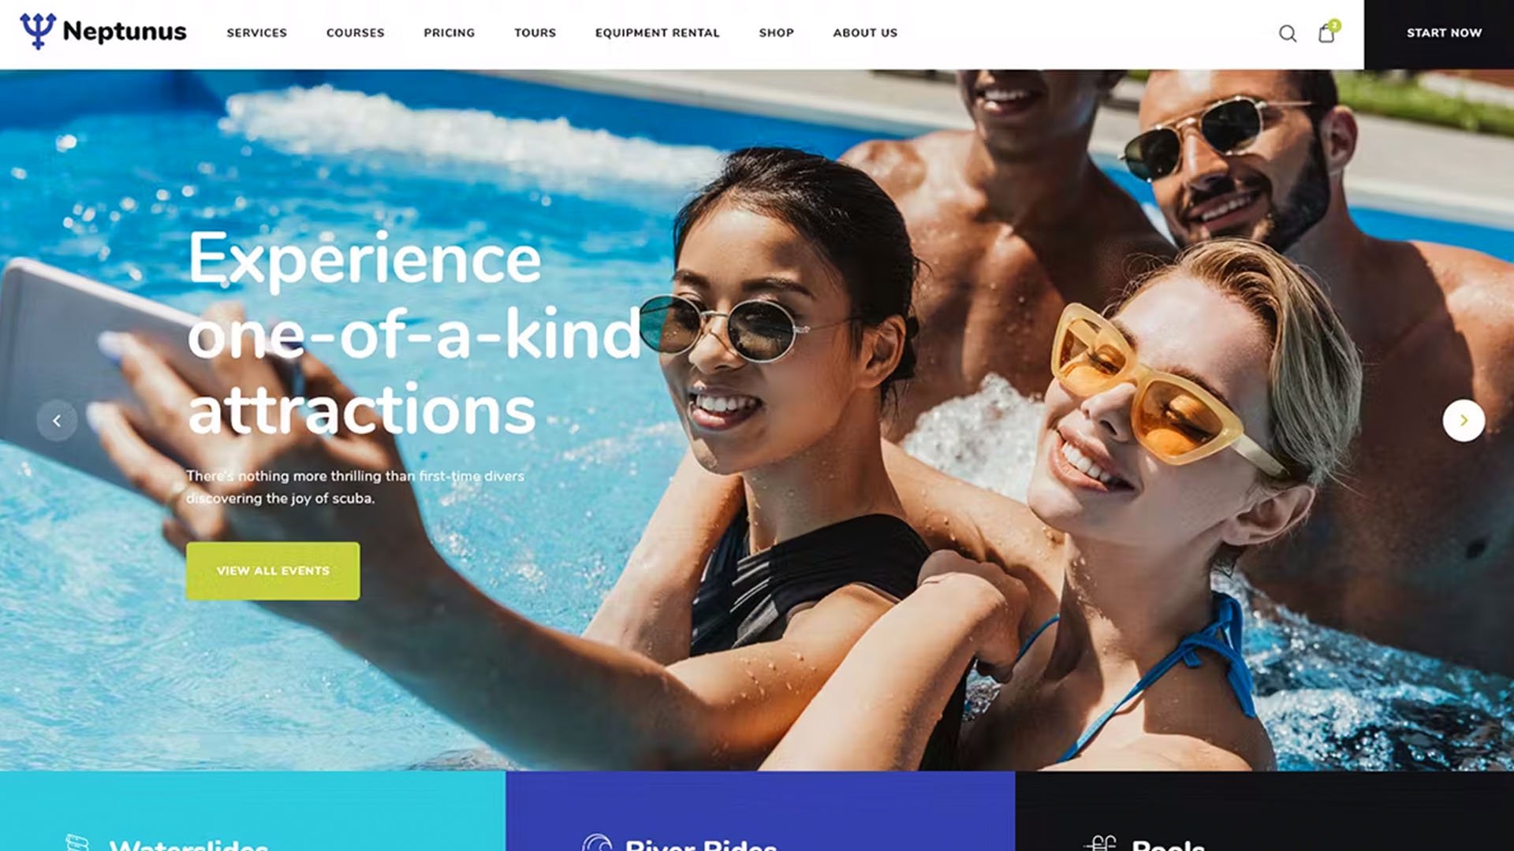Visit the About Us page
Image resolution: width=1514 pixels, height=851 pixels.
click(865, 33)
